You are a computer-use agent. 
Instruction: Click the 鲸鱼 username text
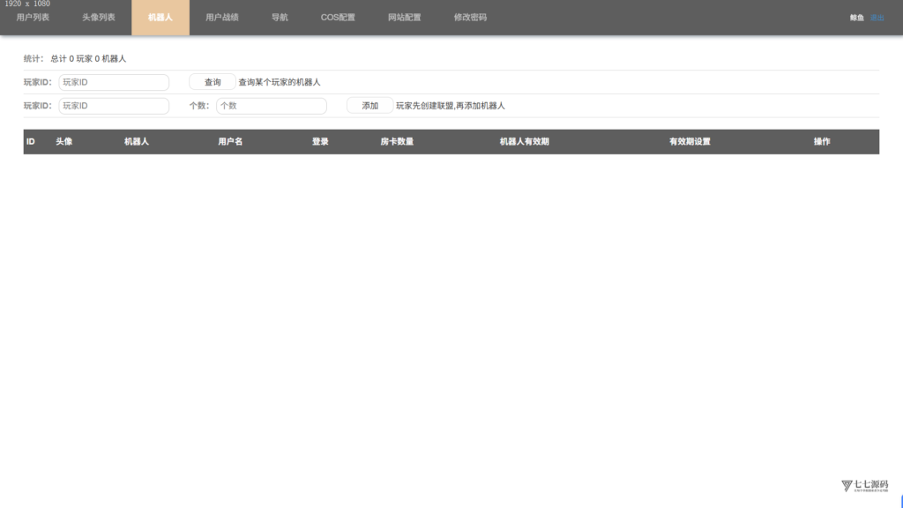857,18
